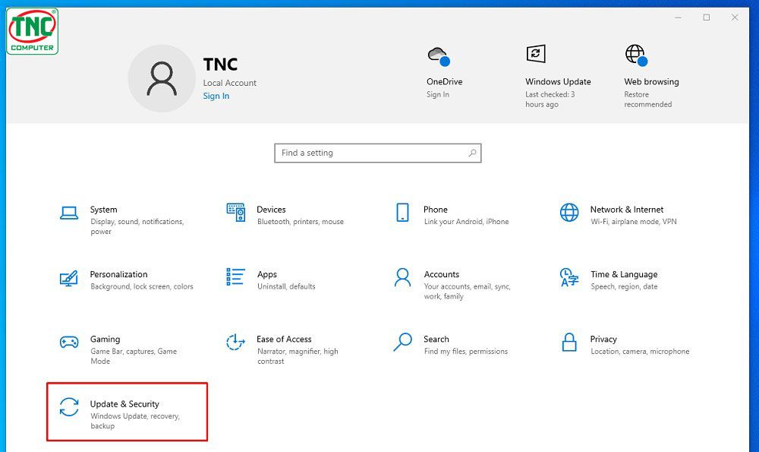This screenshot has height=452, width=759.
Task: Click 'Link your Android, iPhone' description
Action: coord(466,222)
